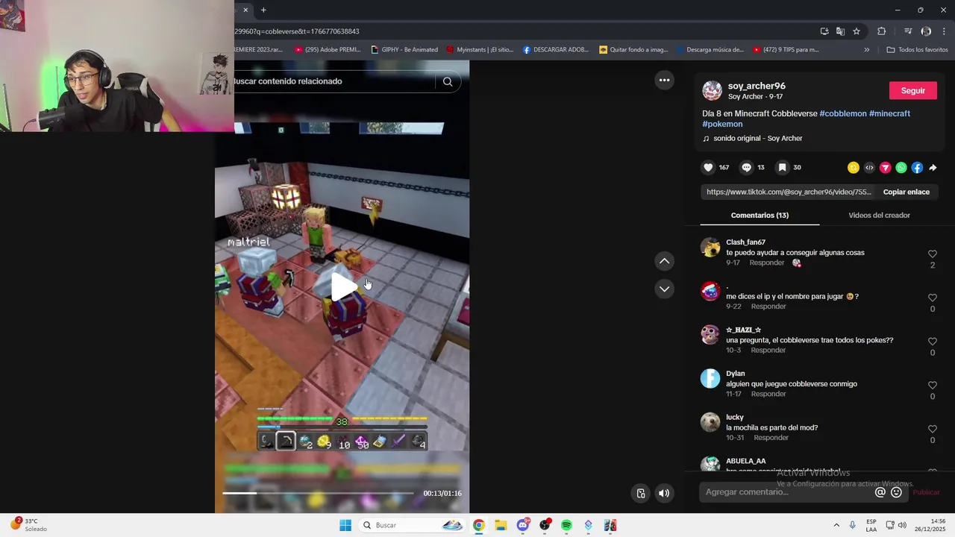Image resolution: width=955 pixels, height=537 pixels.
Task: Share the video on Facebook
Action: click(x=917, y=168)
